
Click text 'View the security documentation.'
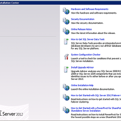coord(87,23)
